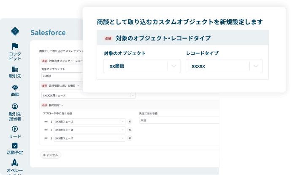Collapse the 値の設定 section

click(x=63, y=105)
